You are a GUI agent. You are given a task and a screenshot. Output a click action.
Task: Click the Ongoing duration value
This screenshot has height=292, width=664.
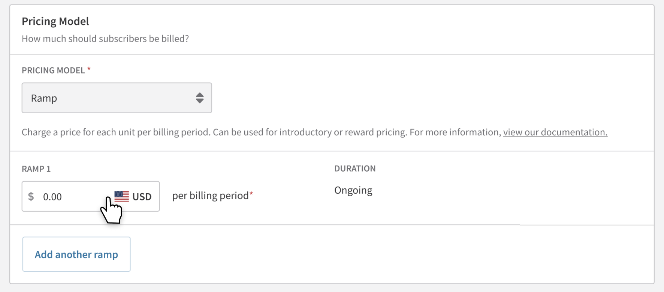(353, 191)
